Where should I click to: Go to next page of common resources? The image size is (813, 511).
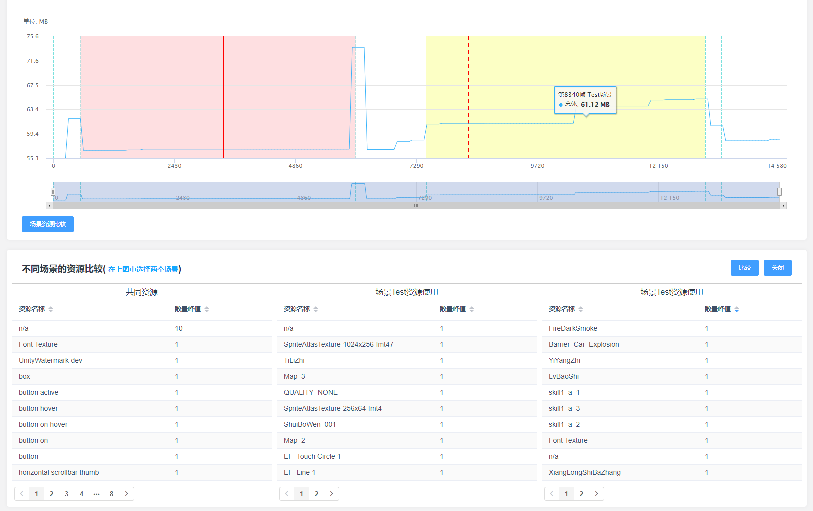(127, 494)
